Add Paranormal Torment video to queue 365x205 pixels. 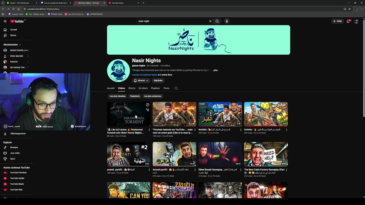pos(147,110)
